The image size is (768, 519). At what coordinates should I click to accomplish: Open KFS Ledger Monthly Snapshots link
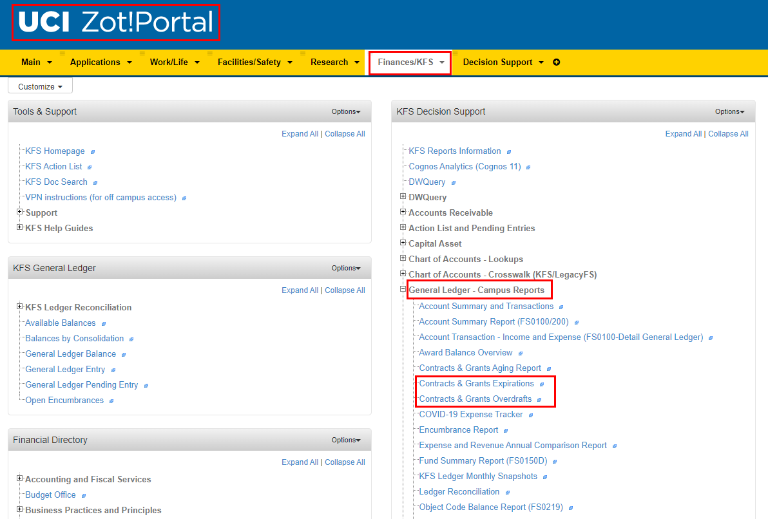coord(478,477)
